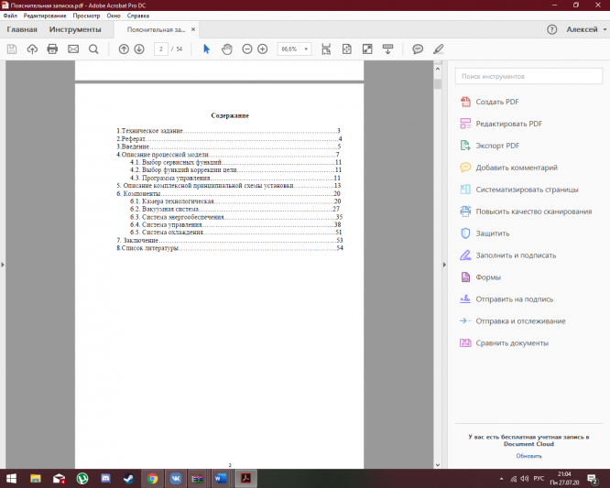
Task: Activate the selection arrow tool
Action: (207, 49)
